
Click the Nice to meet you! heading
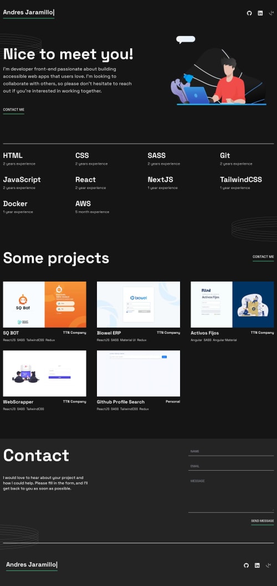tap(68, 54)
